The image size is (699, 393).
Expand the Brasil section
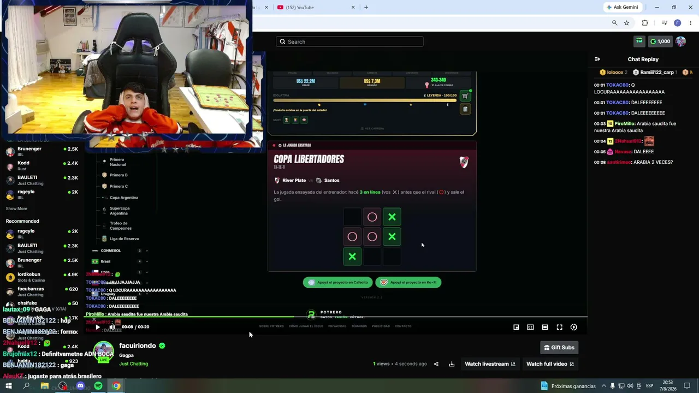(120, 261)
